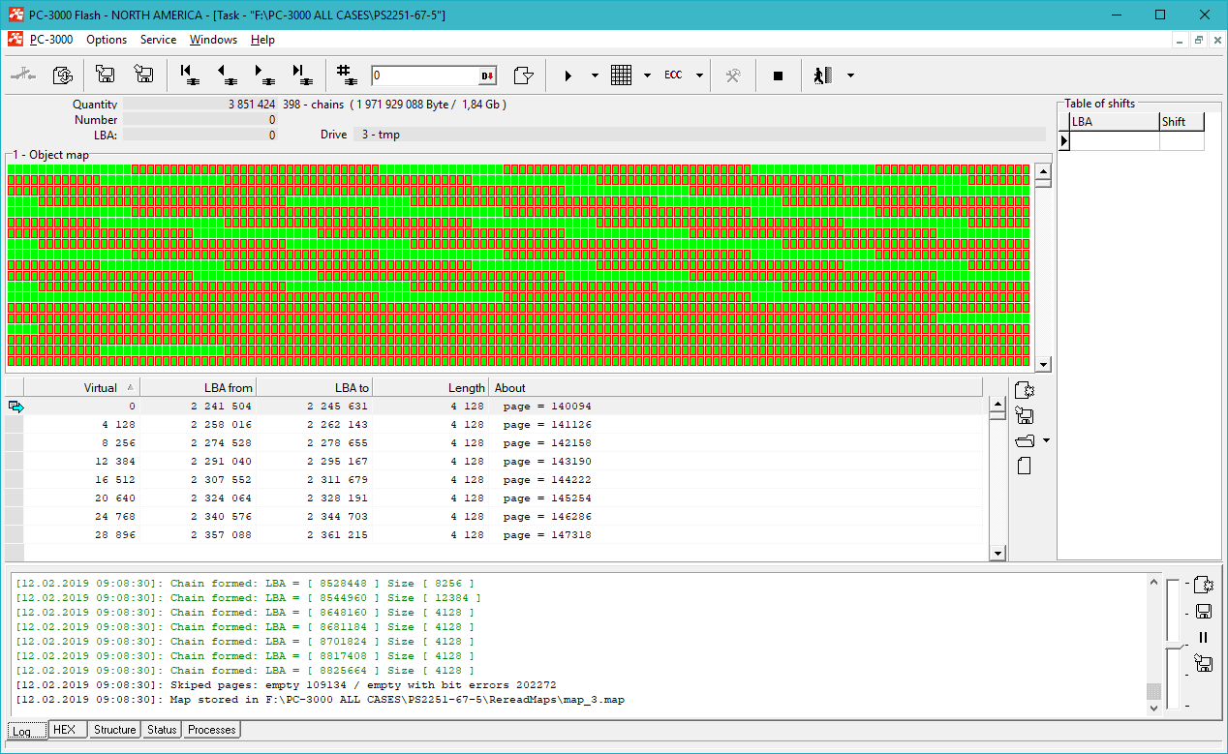Click the ECC toolbar button
This screenshot has width=1228, height=754.
pyautogui.click(x=673, y=75)
